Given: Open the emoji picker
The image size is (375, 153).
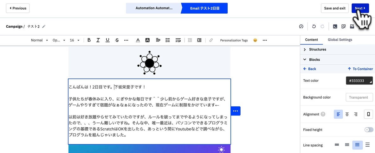Looking at the screenshot, I should click(x=255, y=40).
